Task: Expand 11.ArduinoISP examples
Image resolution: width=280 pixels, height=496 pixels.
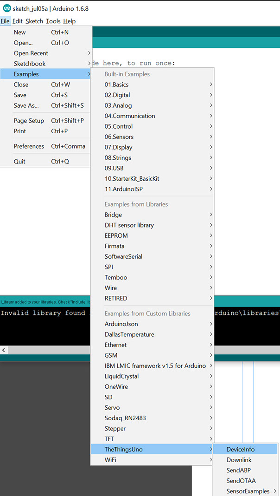Action: (153, 189)
